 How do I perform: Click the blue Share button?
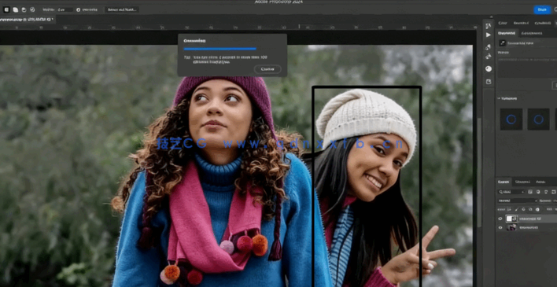[x=542, y=9]
